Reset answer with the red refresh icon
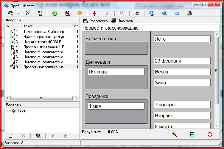 210,134
